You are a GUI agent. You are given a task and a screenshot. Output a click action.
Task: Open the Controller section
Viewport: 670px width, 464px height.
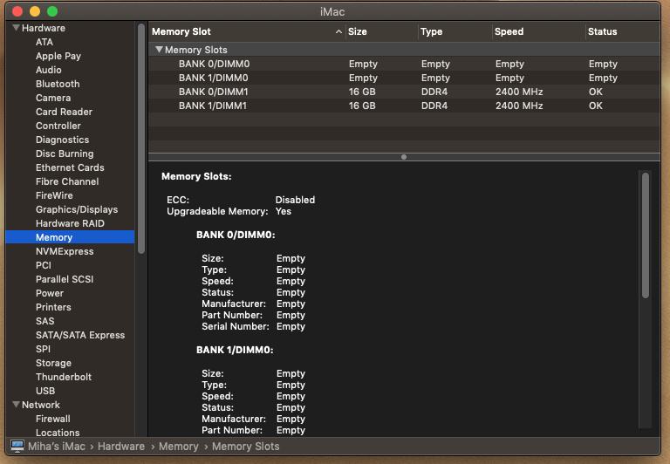pyautogui.click(x=58, y=126)
